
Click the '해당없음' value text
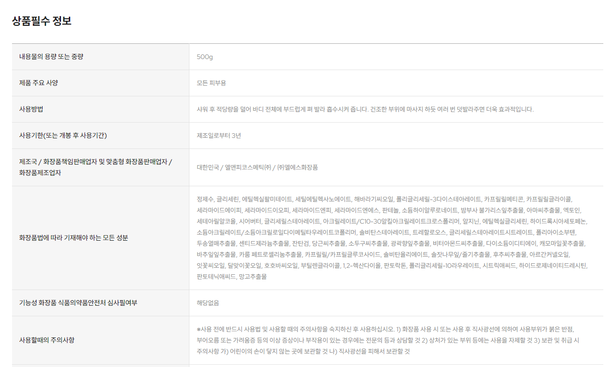pyautogui.click(x=208, y=303)
